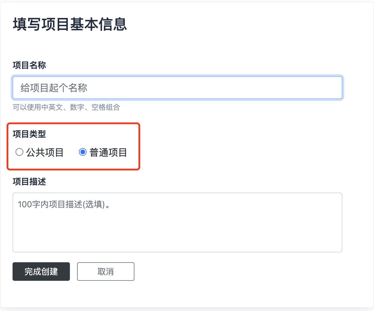Click the hint text 可以使用中英文、数字、空格组合

(x=66, y=107)
